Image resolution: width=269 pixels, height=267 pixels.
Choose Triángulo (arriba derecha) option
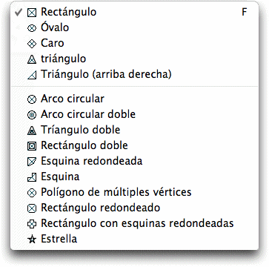134,74
